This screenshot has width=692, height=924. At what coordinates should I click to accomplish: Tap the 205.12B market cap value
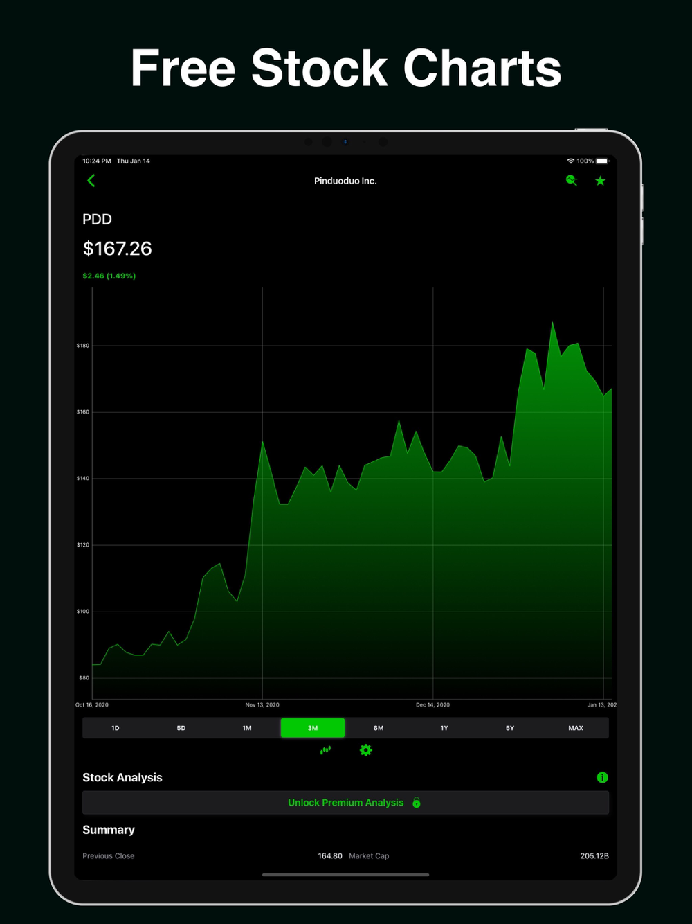tap(594, 856)
